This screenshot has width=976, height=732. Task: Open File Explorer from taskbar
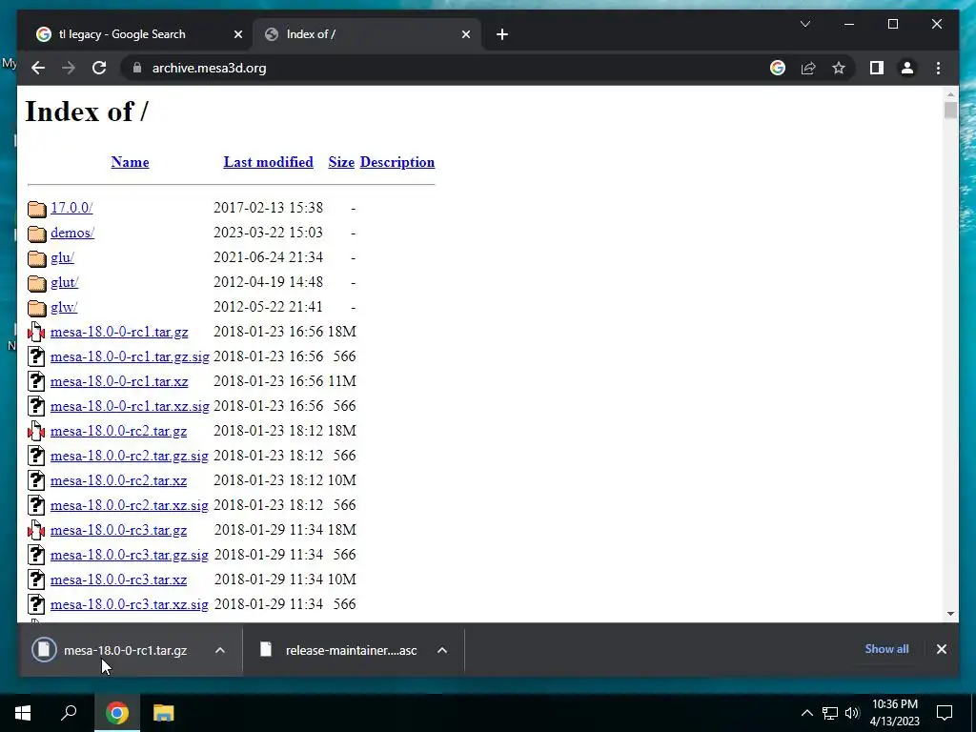point(163,713)
